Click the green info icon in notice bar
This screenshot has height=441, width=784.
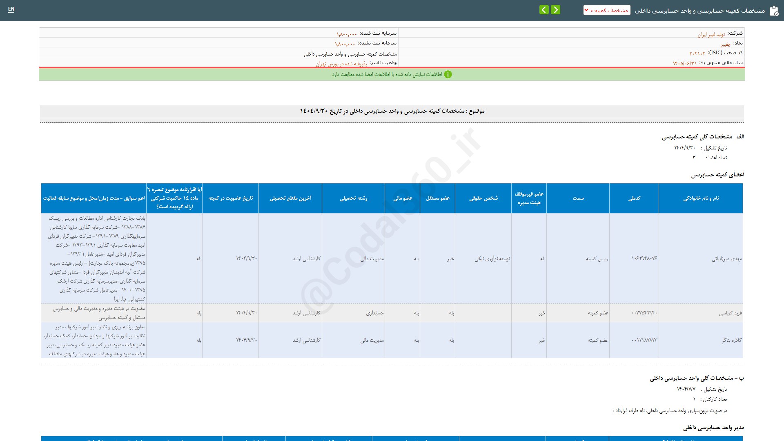pos(448,74)
